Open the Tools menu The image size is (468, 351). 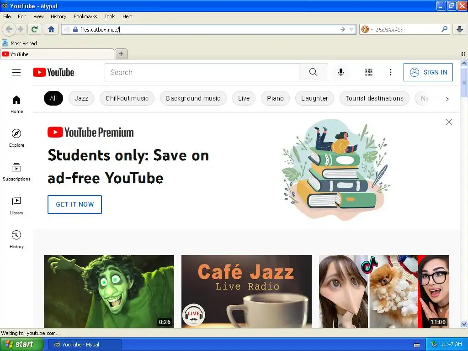(x=110, y=16)
